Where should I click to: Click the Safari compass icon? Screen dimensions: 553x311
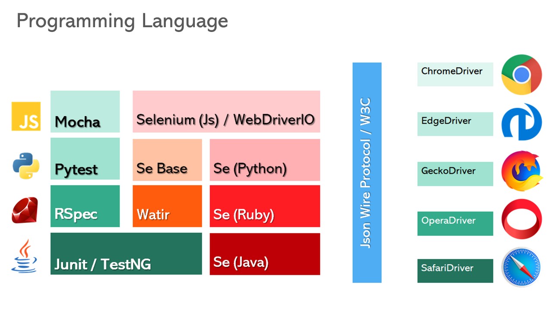click(x=521, y=267)
